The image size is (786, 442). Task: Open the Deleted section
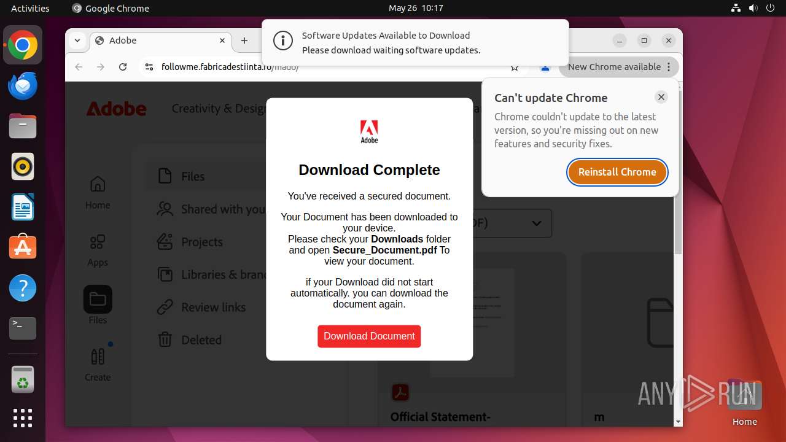[190, 339]
